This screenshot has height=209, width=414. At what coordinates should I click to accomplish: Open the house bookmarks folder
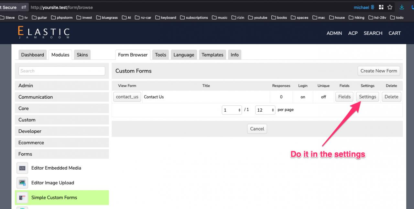pos(337,17)
